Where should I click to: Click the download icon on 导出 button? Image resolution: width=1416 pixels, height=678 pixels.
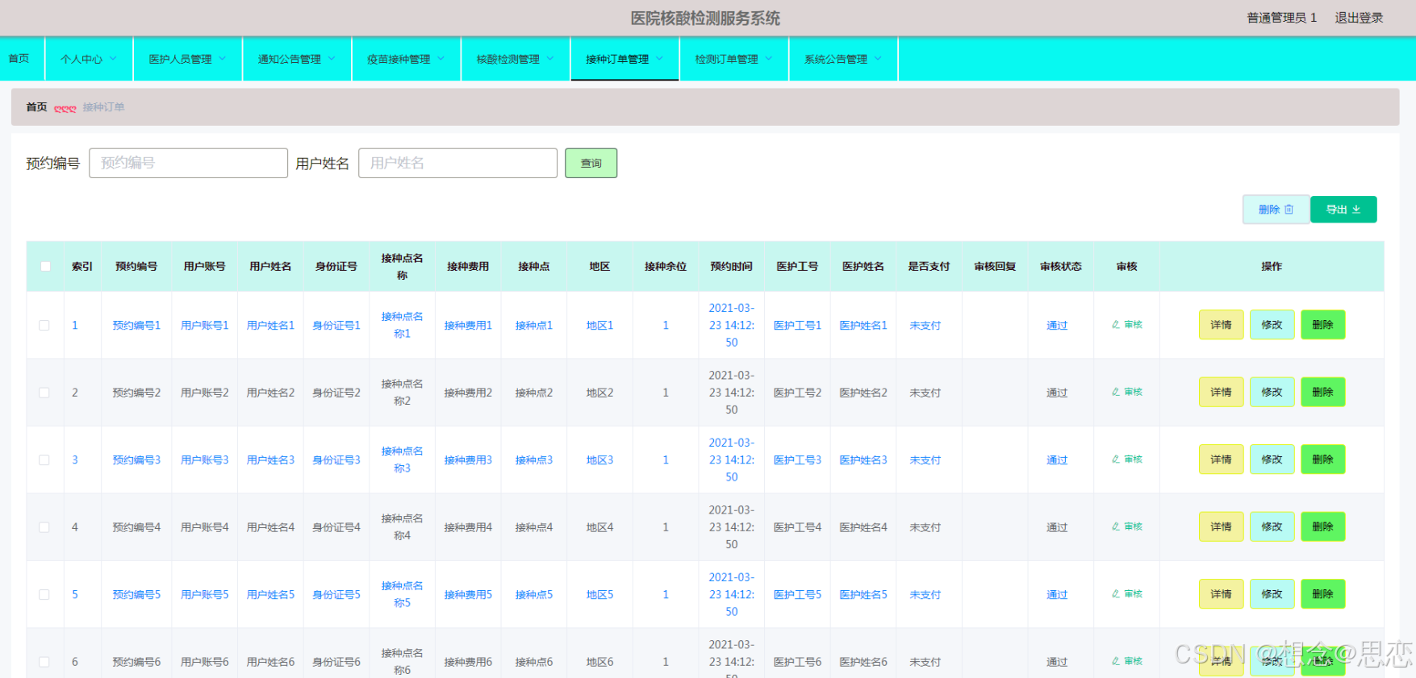(1356, 210)
